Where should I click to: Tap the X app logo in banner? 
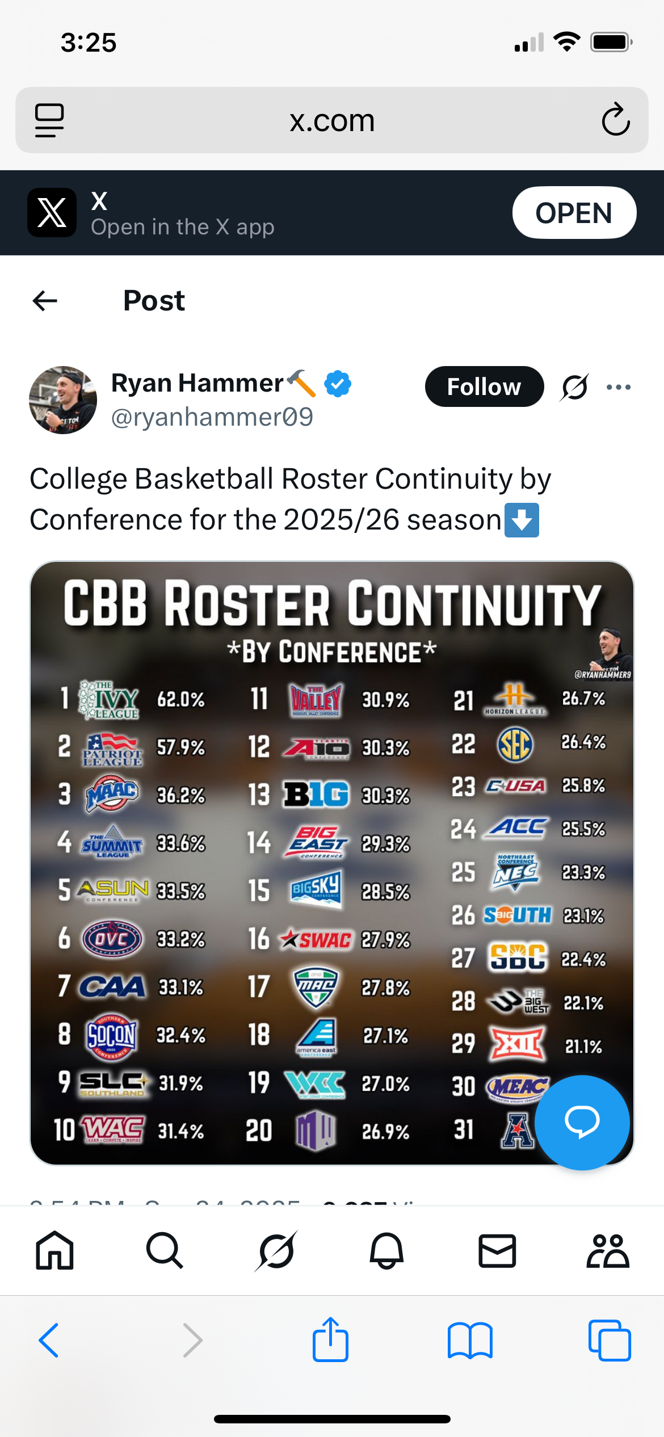tap(52, 213)
